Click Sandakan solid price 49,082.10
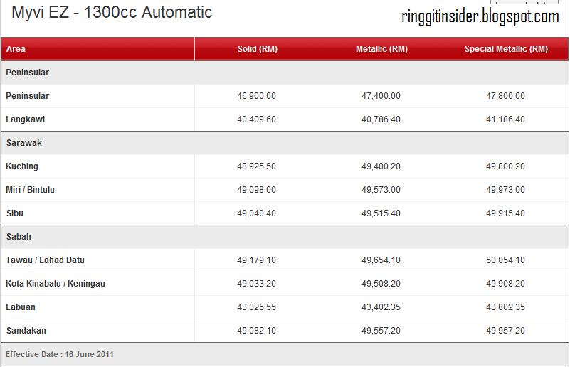The width and height of the screenshot is (570, 367). pyautogui.click(x=256, y=331)
